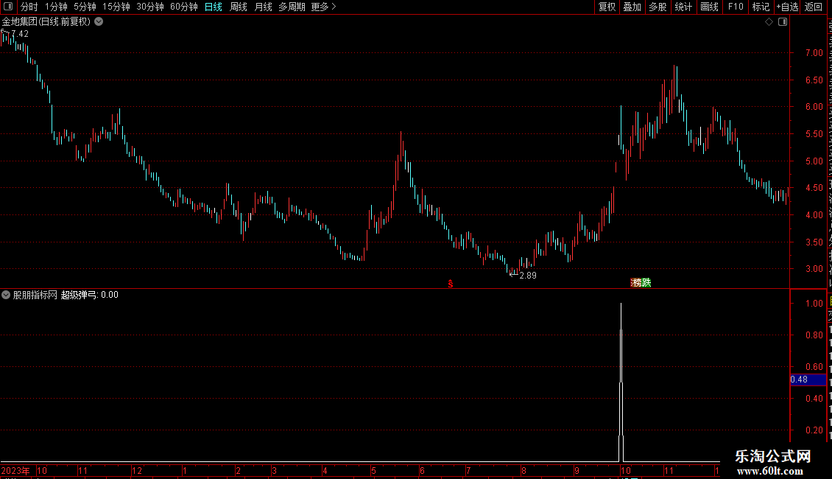This screenshot has width=832, height=479.
Task: Toggle 多股 multi-stock view
Action: click(x=658, y=7)
